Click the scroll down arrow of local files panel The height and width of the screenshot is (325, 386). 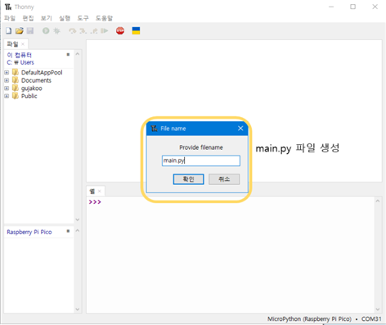pos(78,219)
